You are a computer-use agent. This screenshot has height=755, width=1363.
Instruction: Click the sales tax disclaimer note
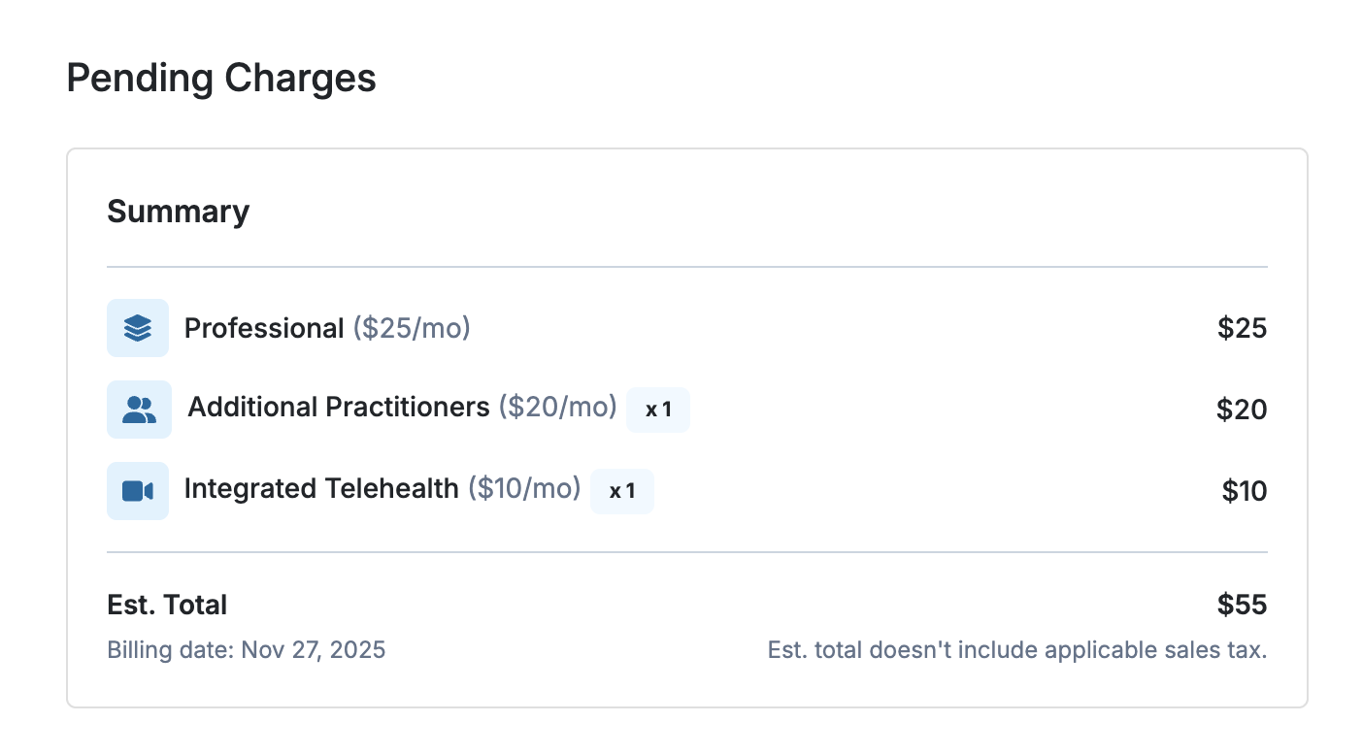[x=1017, y=649]
